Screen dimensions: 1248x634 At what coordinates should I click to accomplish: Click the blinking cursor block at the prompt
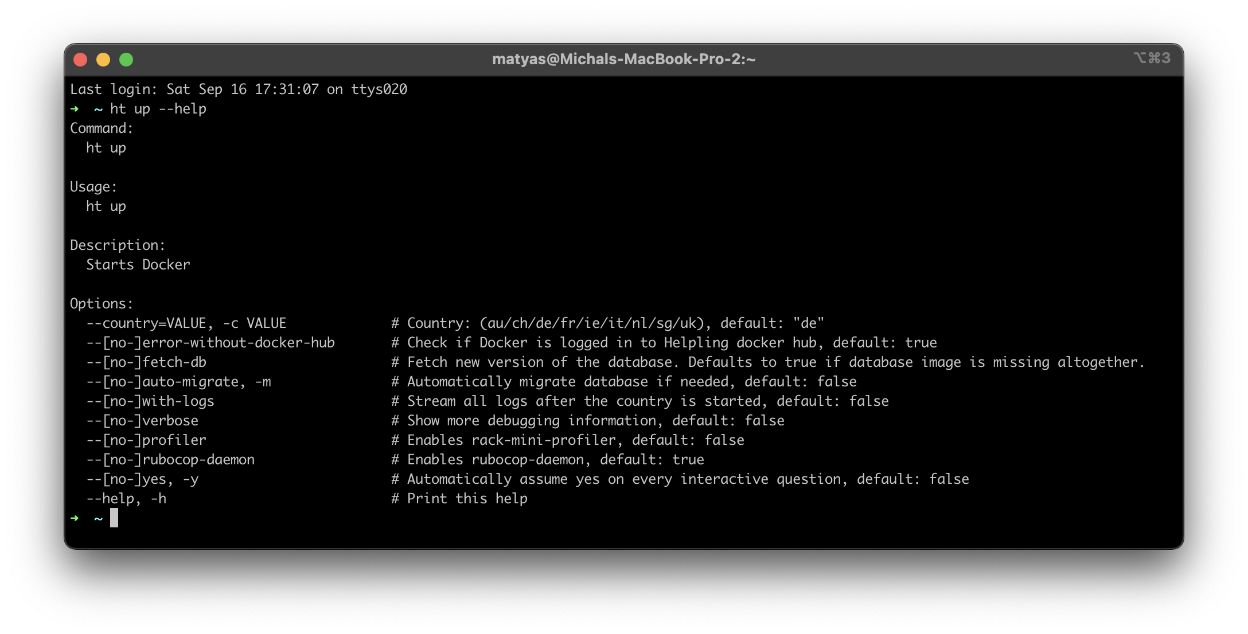tap(114, 518)
